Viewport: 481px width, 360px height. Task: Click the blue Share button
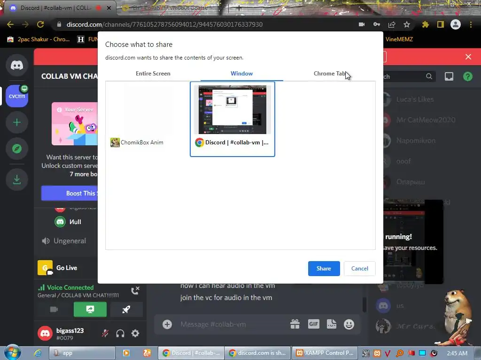pyautogui.click(x=324, y=269)
